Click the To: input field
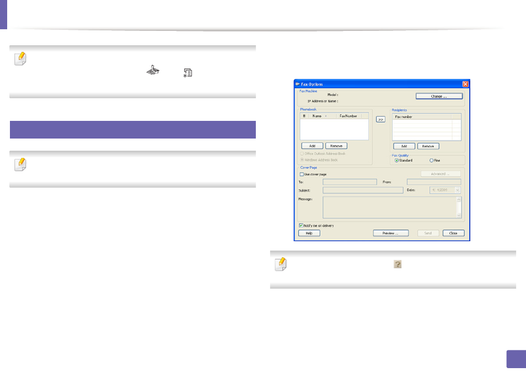Viewport: 526px width, 372px height. pyautogui.click(x=350, y=182)
